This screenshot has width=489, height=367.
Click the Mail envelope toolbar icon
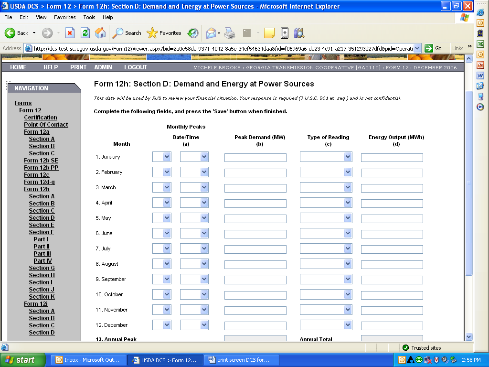click(x=211, y=33)
